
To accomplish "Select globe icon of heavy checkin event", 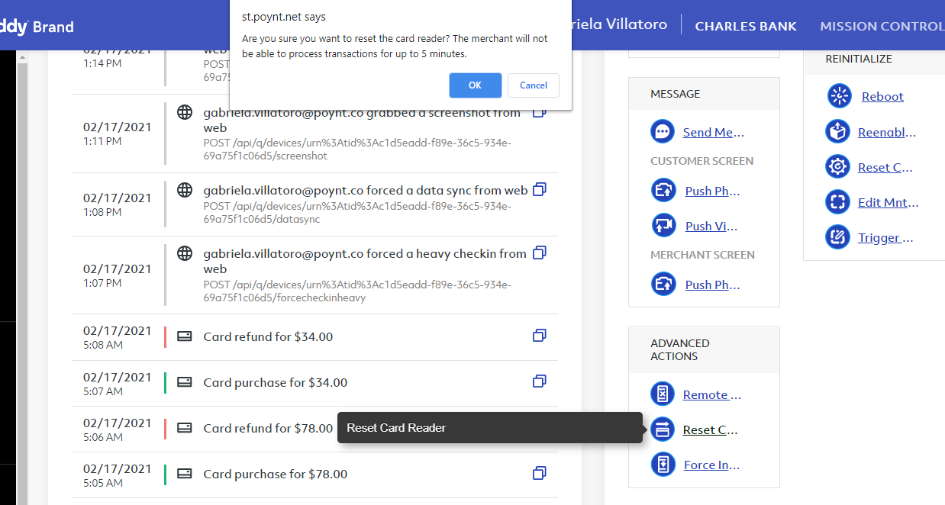I will (x=185, y=253).
